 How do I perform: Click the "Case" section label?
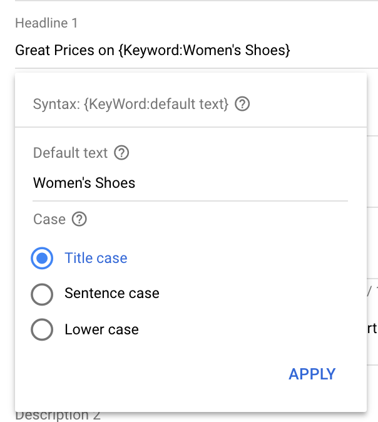coord(49,219)
